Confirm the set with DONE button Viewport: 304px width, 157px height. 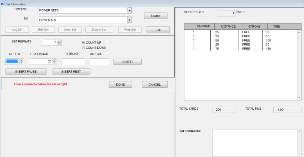(x=120, y=85)
